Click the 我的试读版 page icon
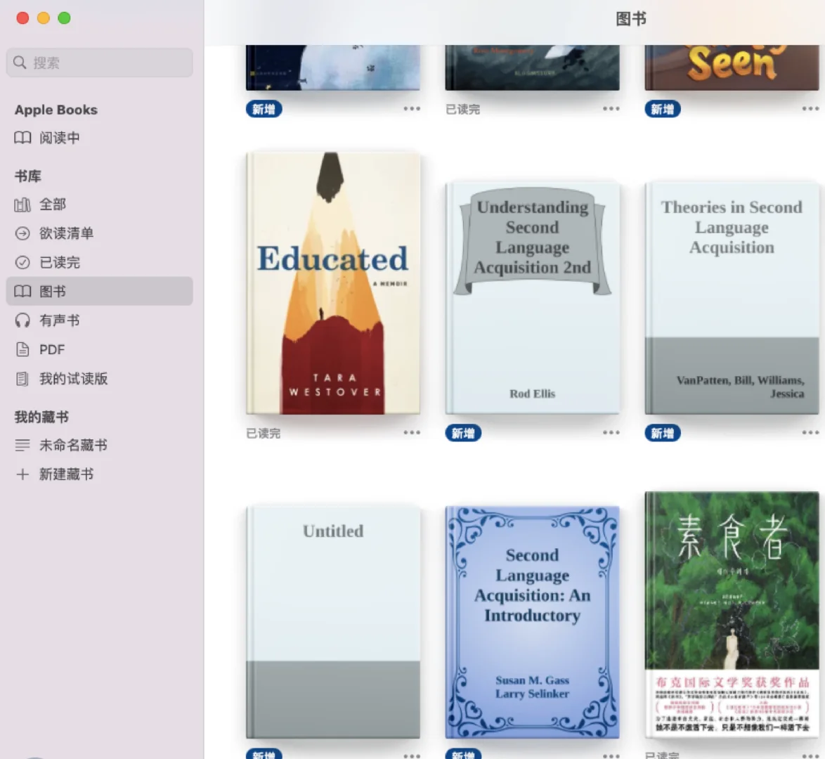 pos(22,379)
